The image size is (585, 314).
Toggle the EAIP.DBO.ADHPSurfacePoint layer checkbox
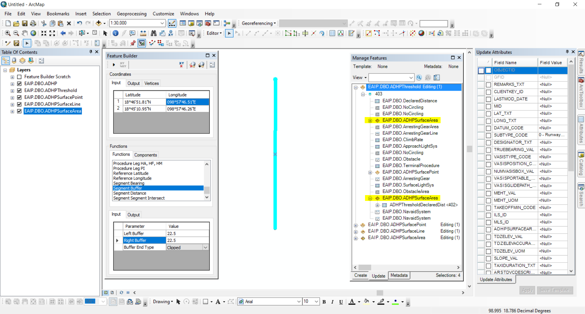[19, 97]
